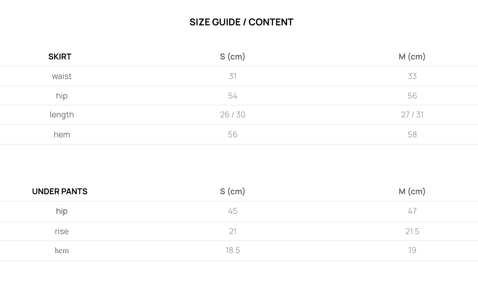This screenshot has height=287, width=478.
Task: Click skirt waist value 33
Action: pos(412,76)
